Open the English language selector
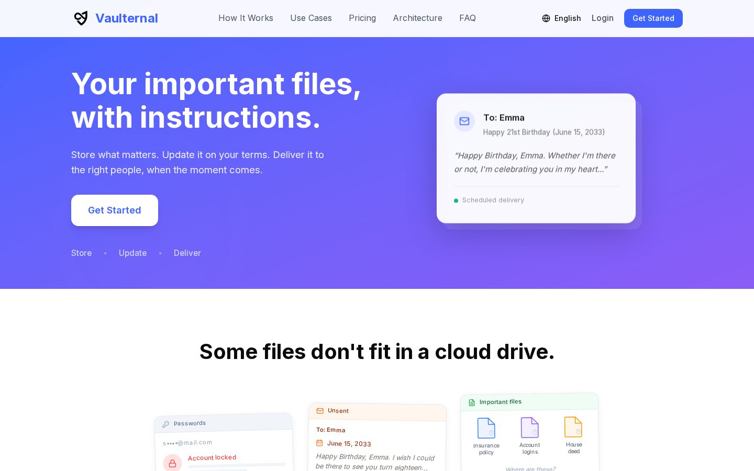Viewport: 754px width, 471px height. point(561,18)
